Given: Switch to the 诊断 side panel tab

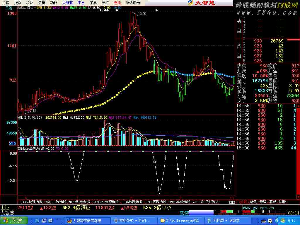Looking at the screenshot, I should point(282,202).
